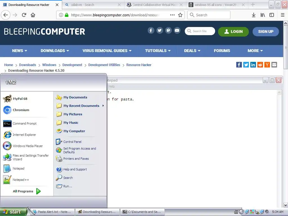This screenshot has width=288, height=216.
Task: Click the SIGN UP button
Action: (265, 31)
